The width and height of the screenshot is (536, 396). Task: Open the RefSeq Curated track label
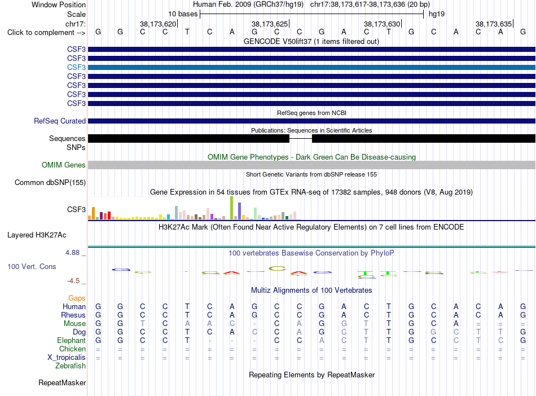(x=60, y=121)
